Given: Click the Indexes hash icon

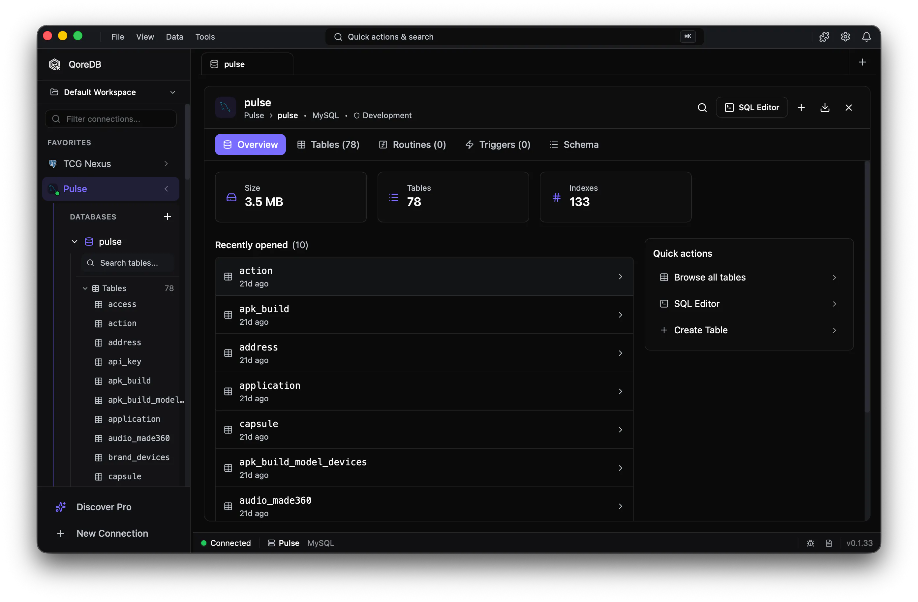Looking at the screenshot, I should coord(556,197).
